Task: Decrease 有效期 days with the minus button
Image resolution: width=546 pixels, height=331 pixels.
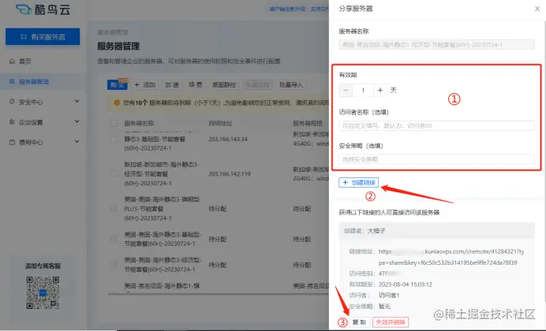Action: (346, 91)
